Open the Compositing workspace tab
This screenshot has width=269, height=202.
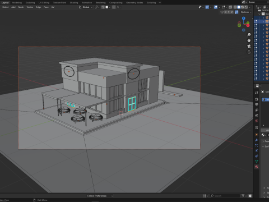point(115,3)
